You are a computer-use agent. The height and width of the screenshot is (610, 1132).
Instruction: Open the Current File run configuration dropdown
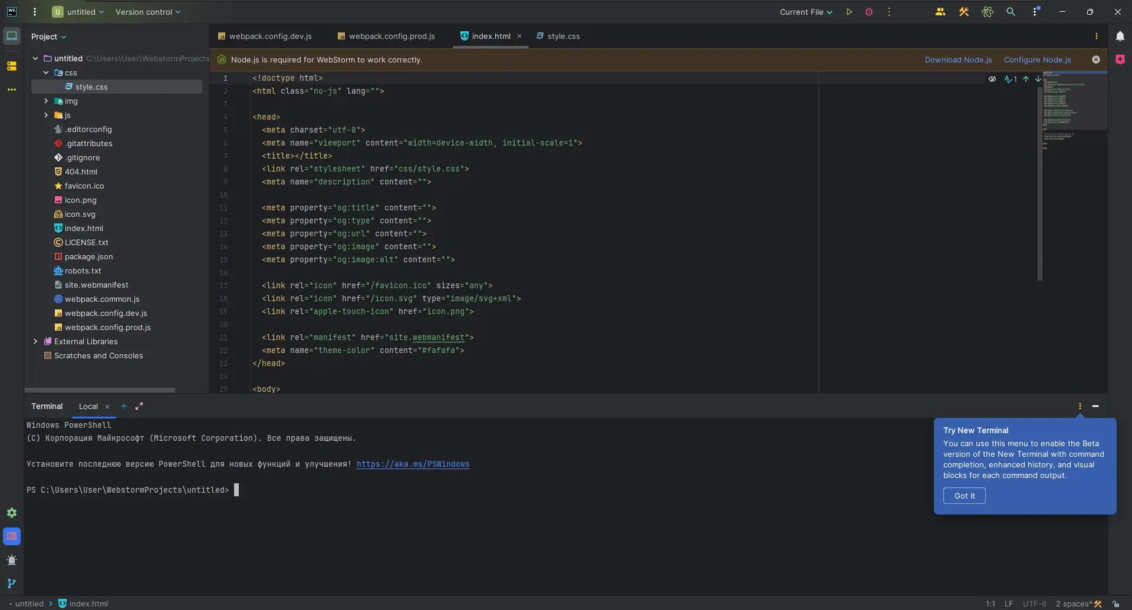[805, 12]
